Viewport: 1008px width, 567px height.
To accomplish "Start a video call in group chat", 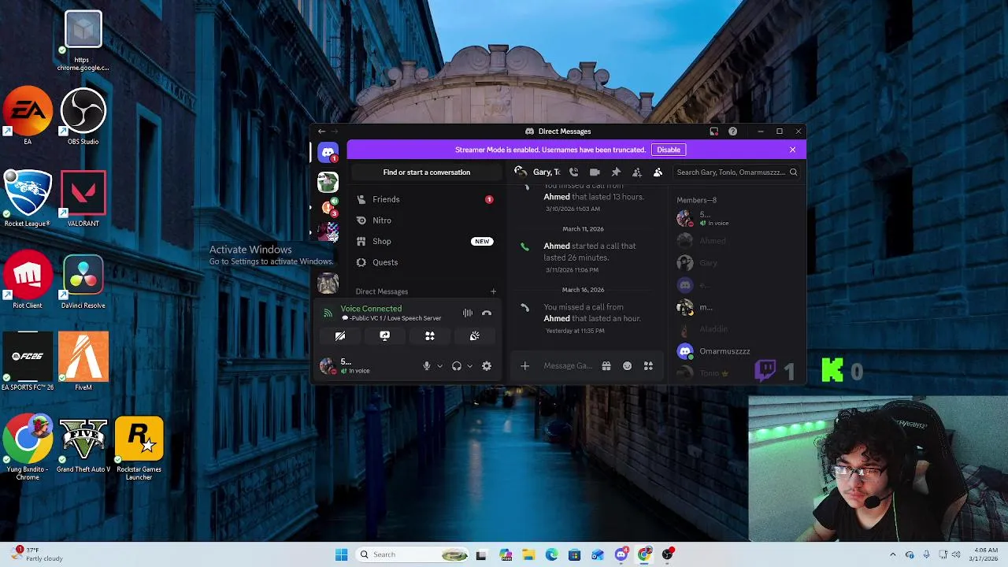I will tap(595, 172).
